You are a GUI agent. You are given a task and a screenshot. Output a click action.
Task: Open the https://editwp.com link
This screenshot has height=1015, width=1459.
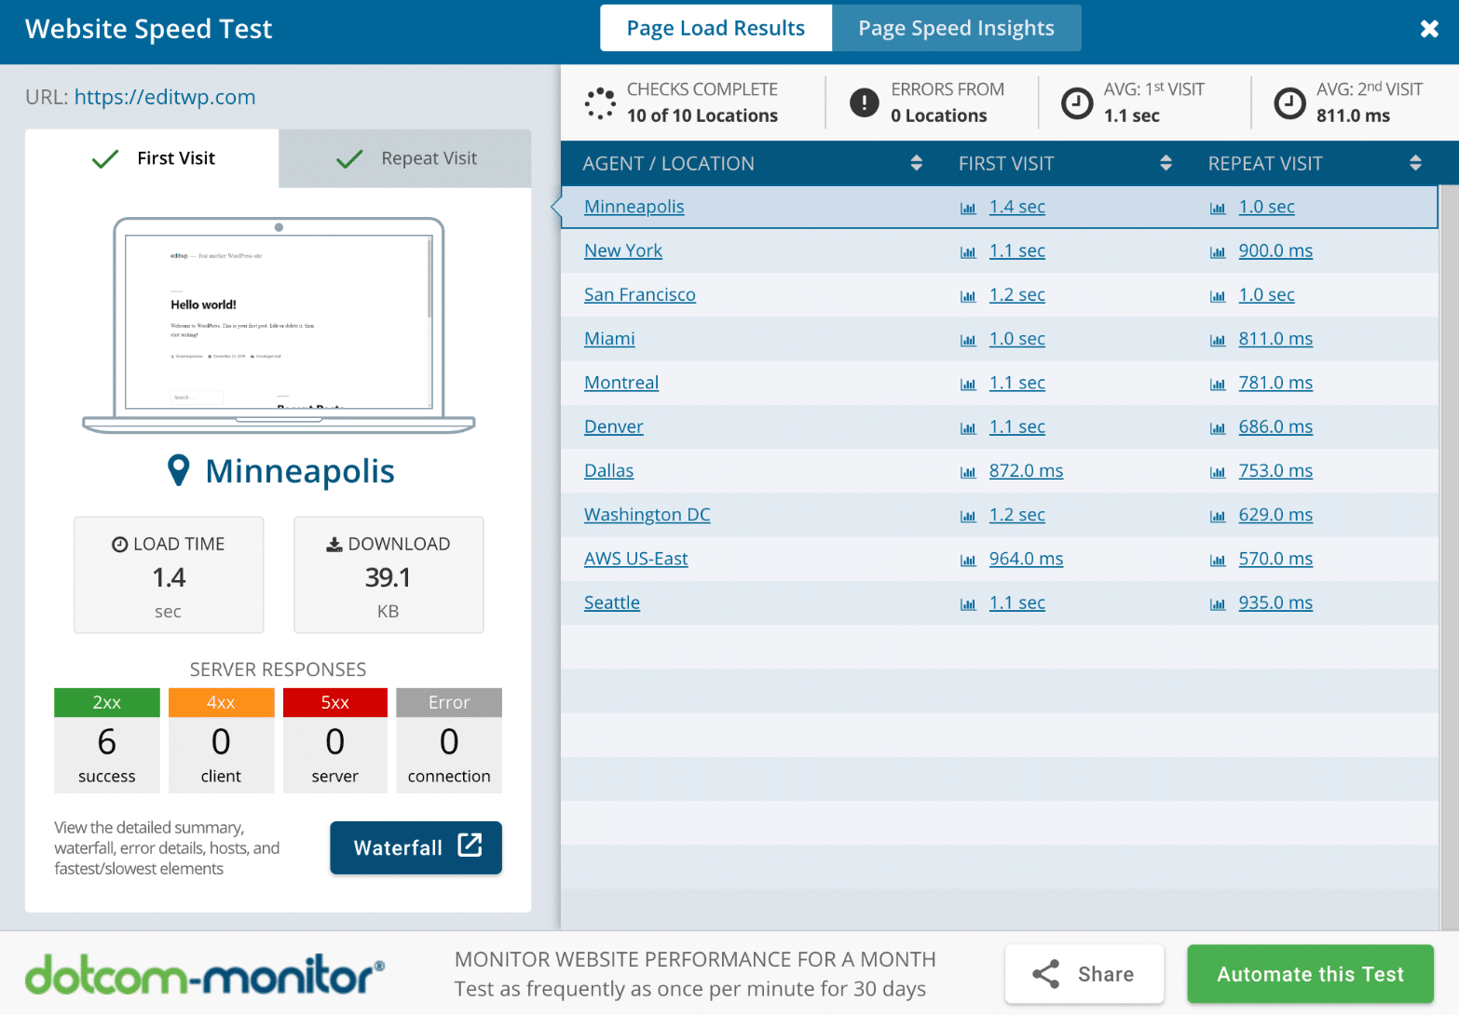[x=164, y=97]
